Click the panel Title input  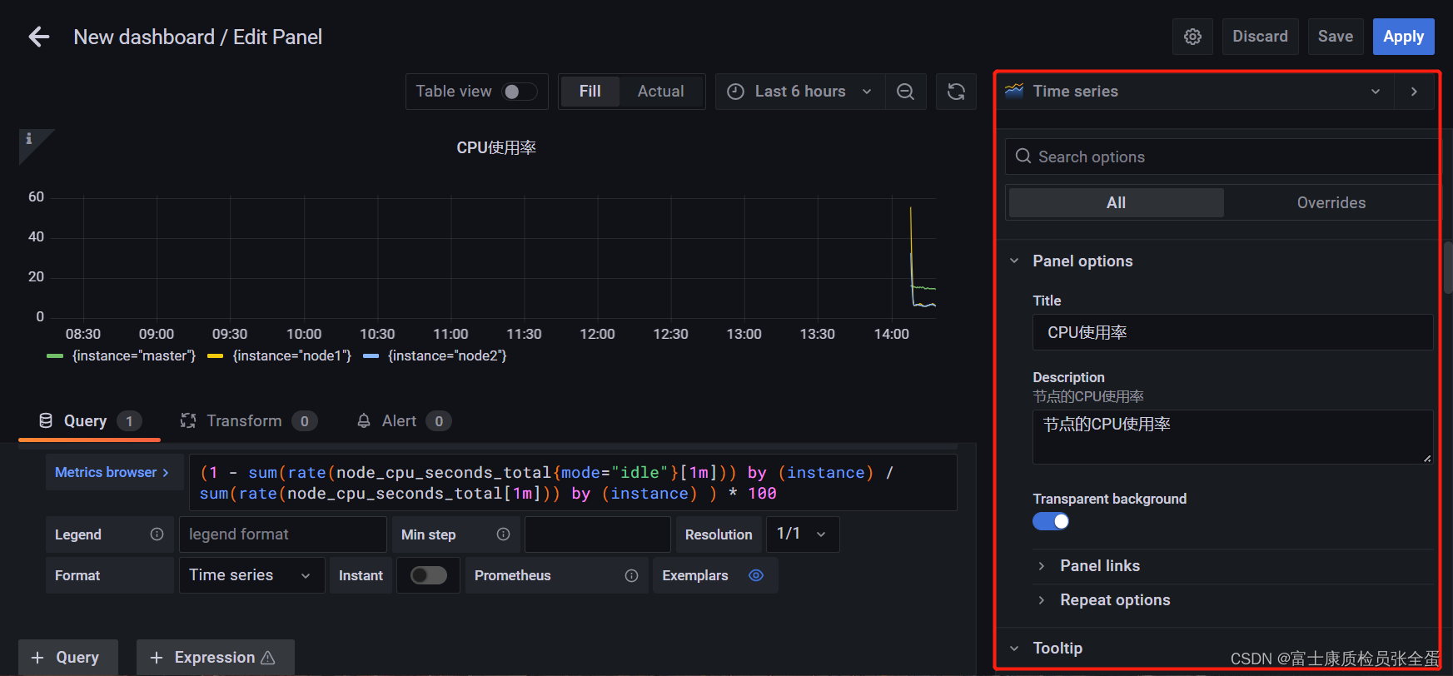click(x=1232, y=332)
